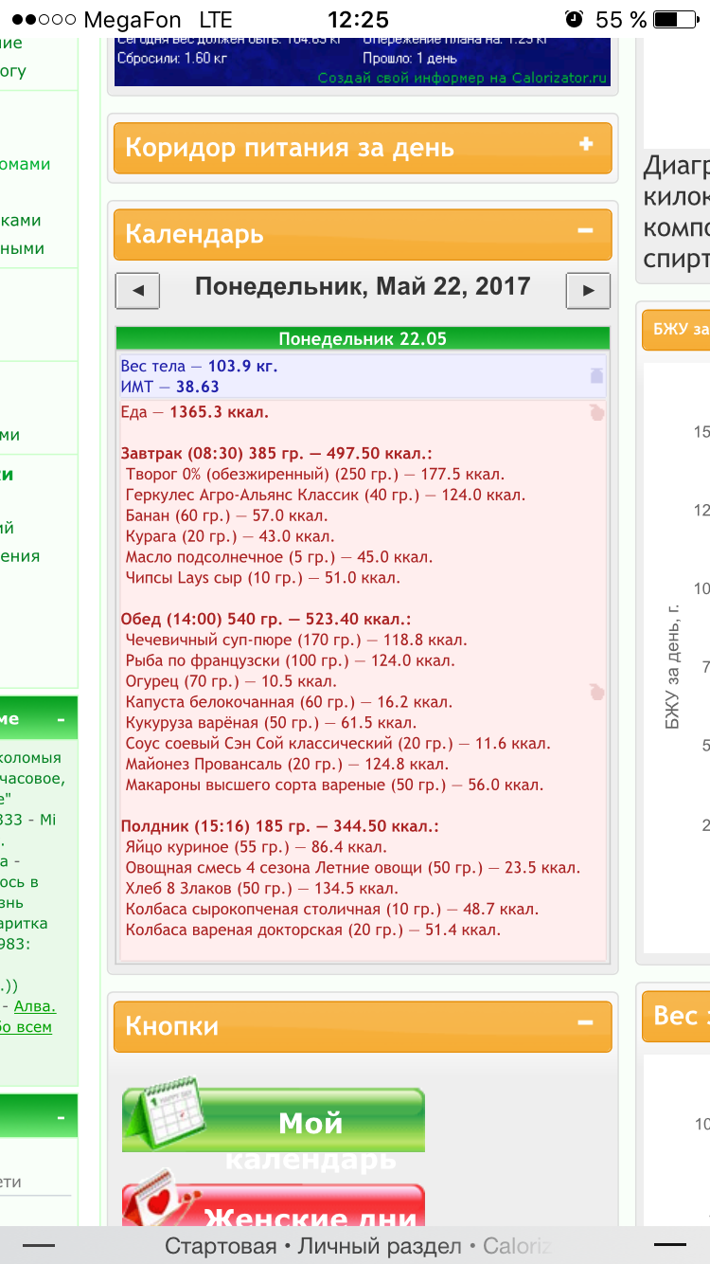
Task: Collapse the 'Кнопки' panel with the minus icon
Action: (586, 1023)
